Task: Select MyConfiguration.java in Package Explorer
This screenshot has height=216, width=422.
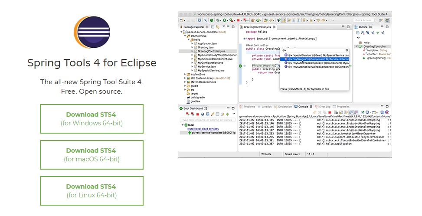Action: (208, 63)
